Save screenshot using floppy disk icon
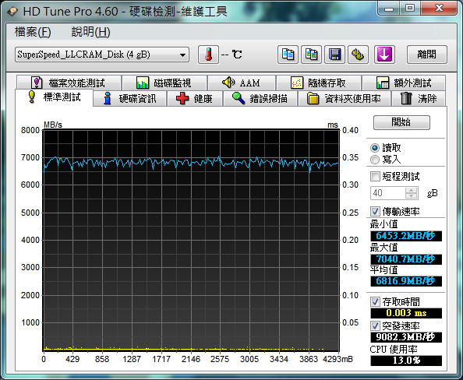Image resolution: width=463 pixels, height=380 pixels. pyautogui.click(x=334, y=55)
